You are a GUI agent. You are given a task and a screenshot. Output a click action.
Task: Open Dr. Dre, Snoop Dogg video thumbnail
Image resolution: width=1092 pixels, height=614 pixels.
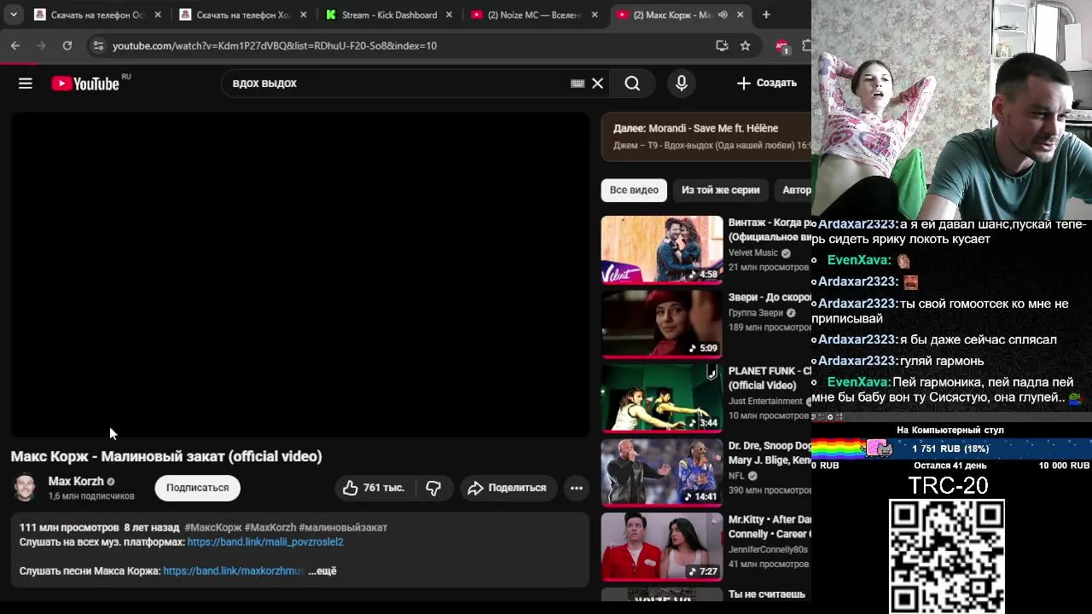(662, 472)
